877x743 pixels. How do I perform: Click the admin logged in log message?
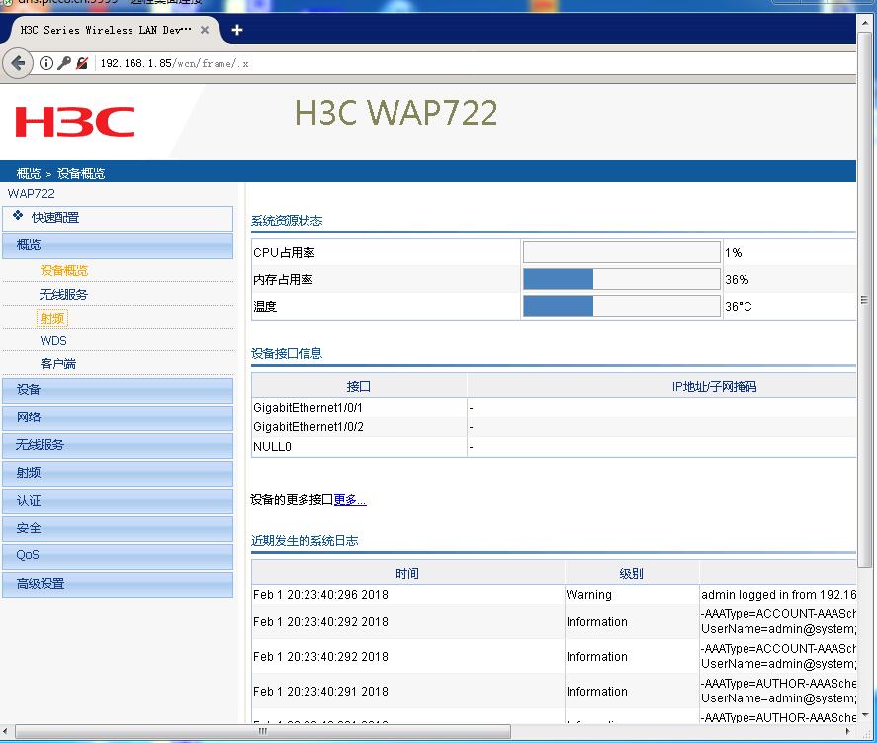click(x=778, y=595)
